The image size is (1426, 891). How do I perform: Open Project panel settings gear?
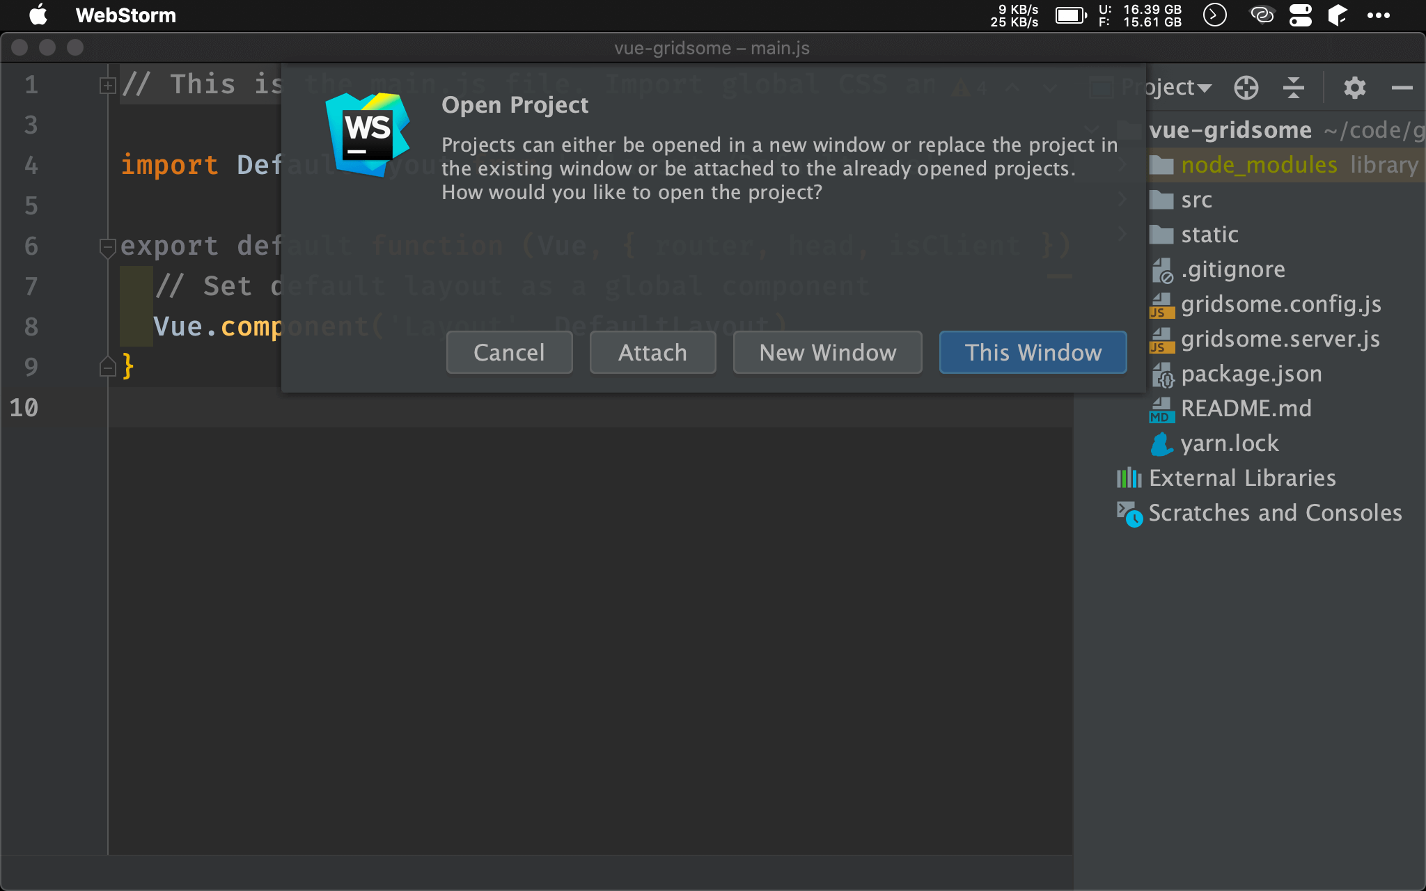pyautogui.click(x=1354, y=88)
